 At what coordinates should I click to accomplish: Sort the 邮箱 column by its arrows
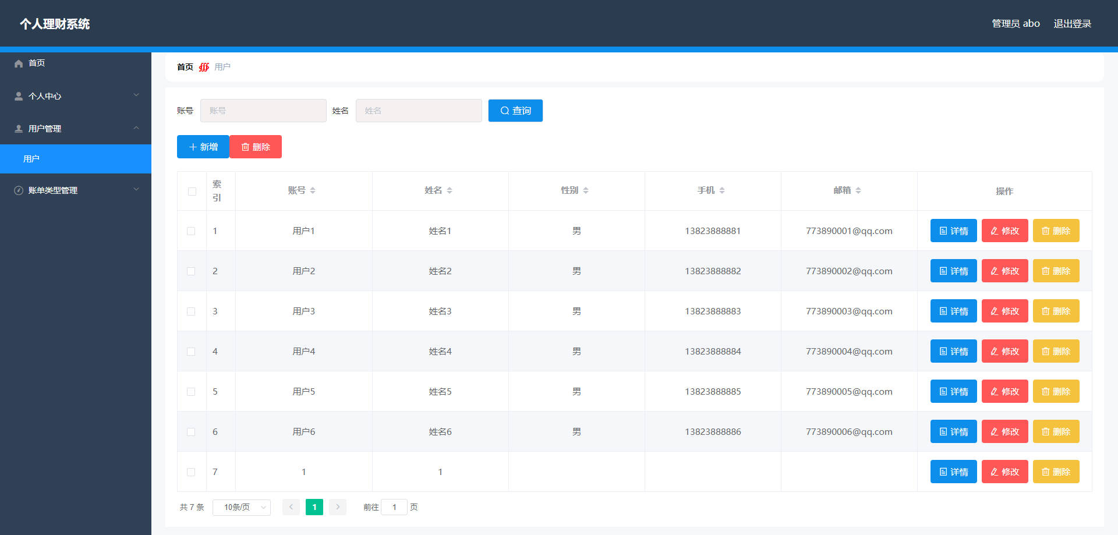pos(858,190)
